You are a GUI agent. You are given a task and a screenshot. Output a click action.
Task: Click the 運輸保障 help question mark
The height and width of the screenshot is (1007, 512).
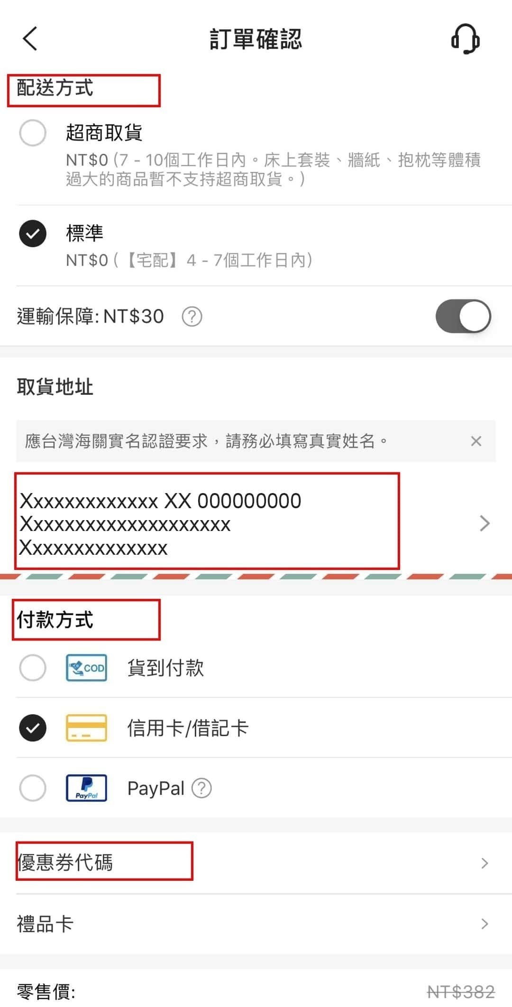[192, 317]
